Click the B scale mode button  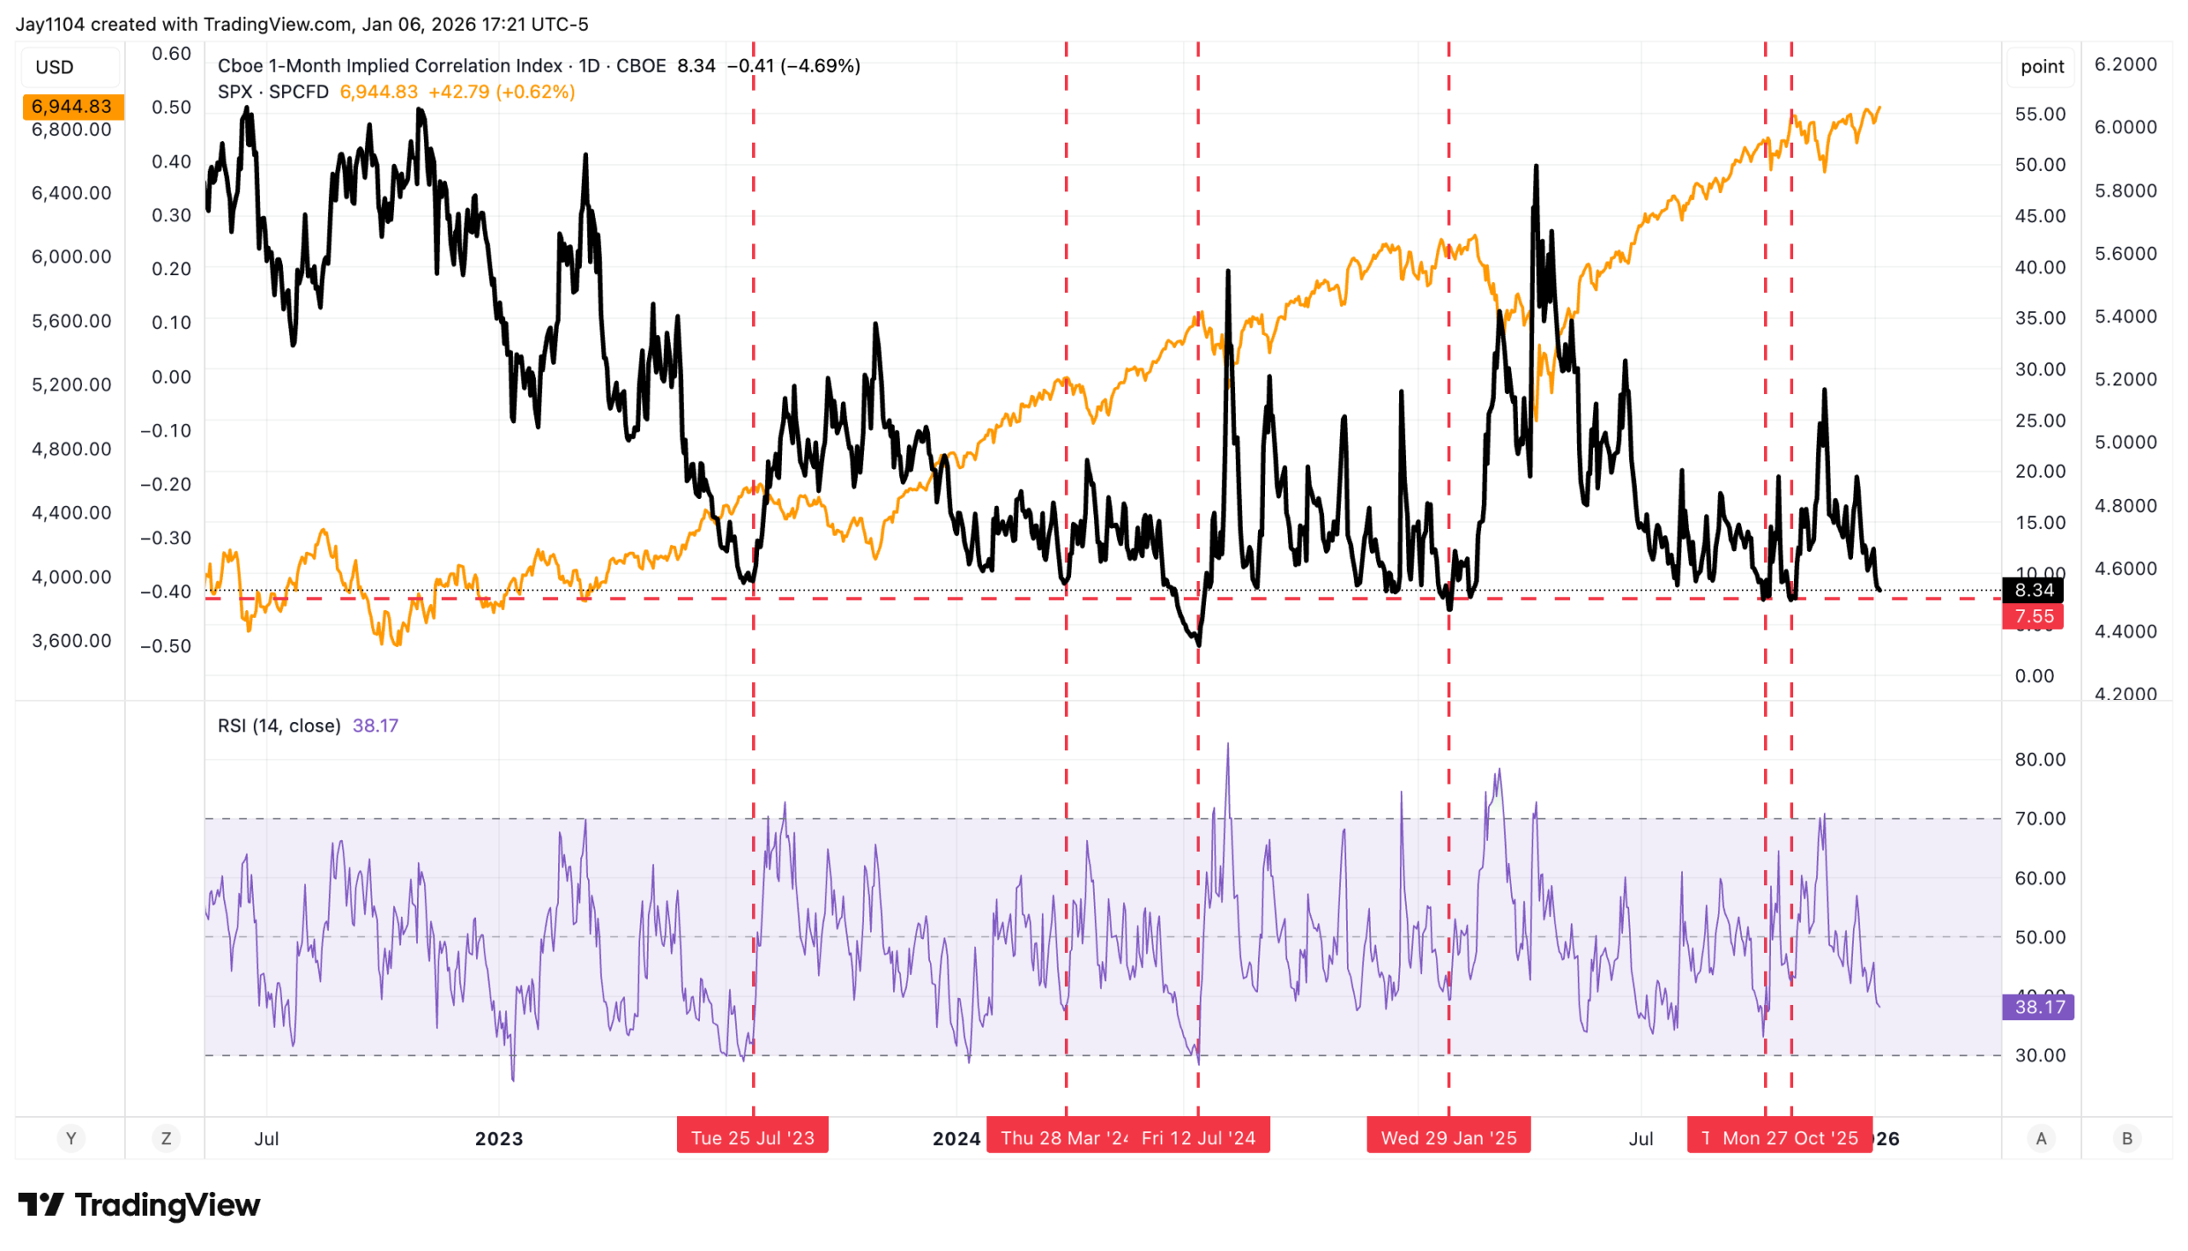2126,1138
